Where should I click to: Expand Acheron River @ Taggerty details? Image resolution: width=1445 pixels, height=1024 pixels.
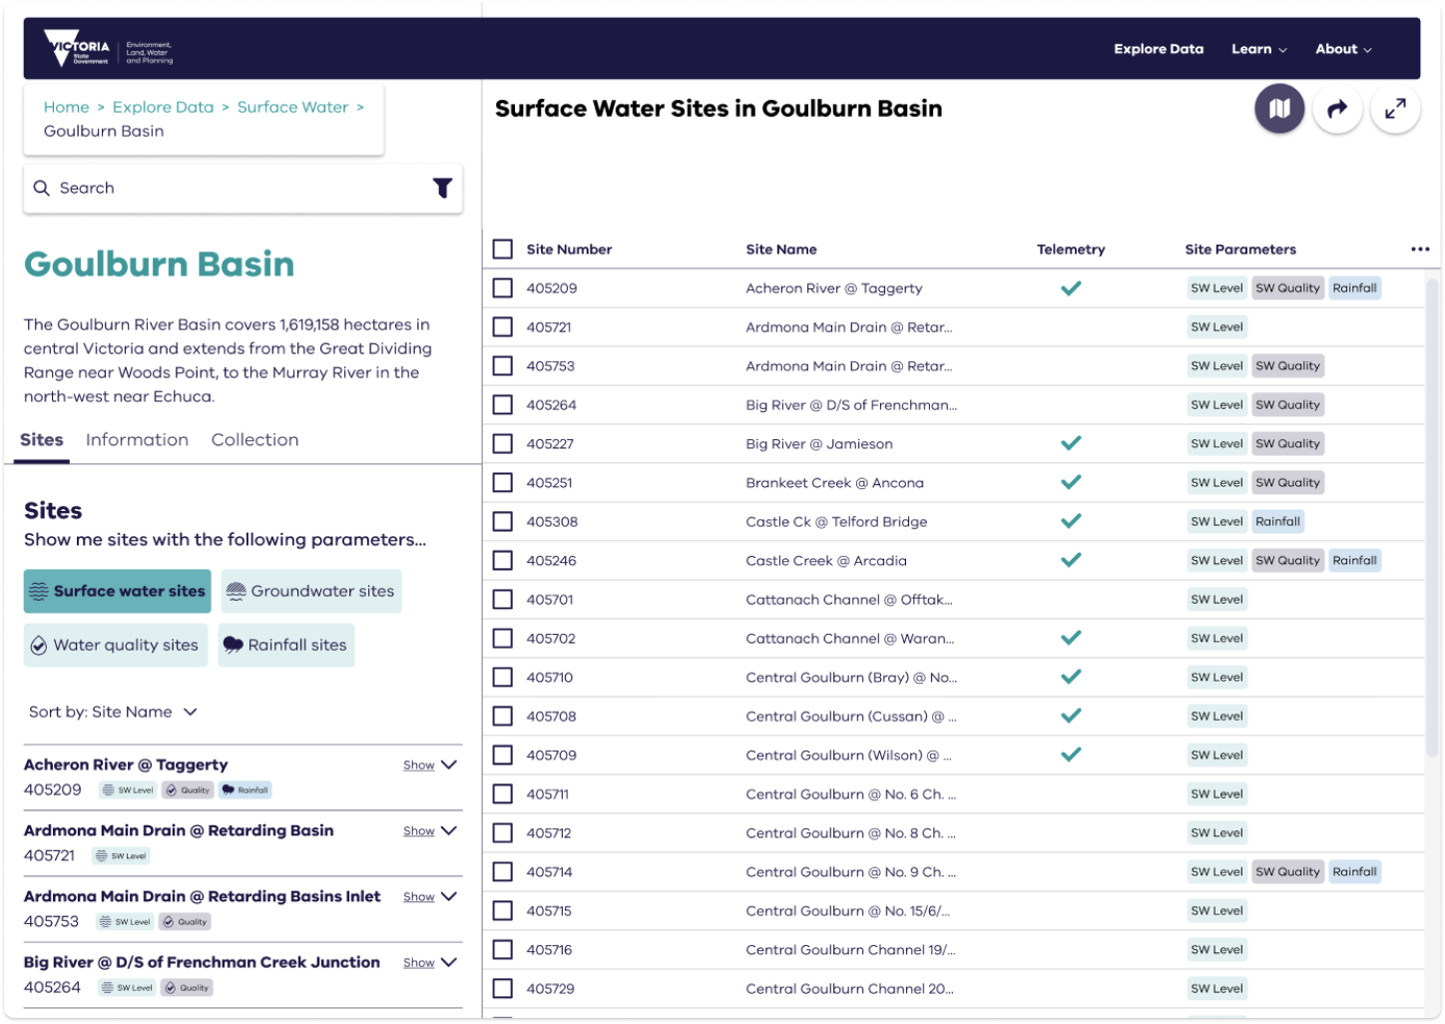pyautogui.click(x=430, y=766)
